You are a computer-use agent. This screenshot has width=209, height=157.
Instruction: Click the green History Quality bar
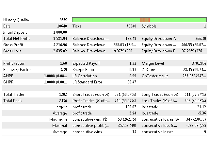[139, 20]
